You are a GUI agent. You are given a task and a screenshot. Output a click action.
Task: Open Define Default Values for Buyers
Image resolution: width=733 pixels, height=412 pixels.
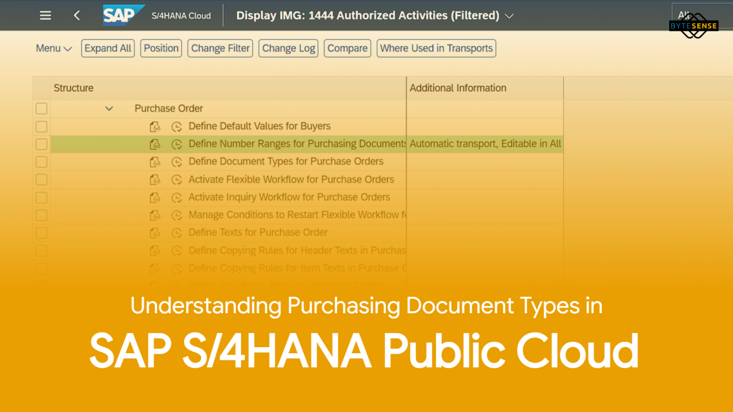tap(260, 126)
